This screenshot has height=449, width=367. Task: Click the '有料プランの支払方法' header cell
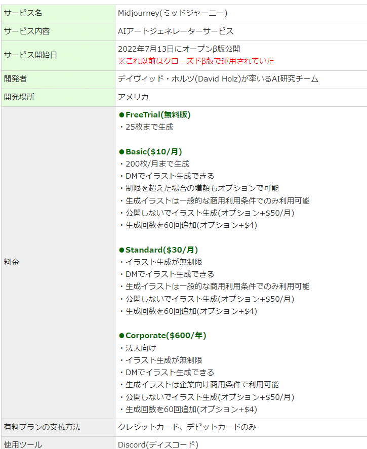click(58, 428)
